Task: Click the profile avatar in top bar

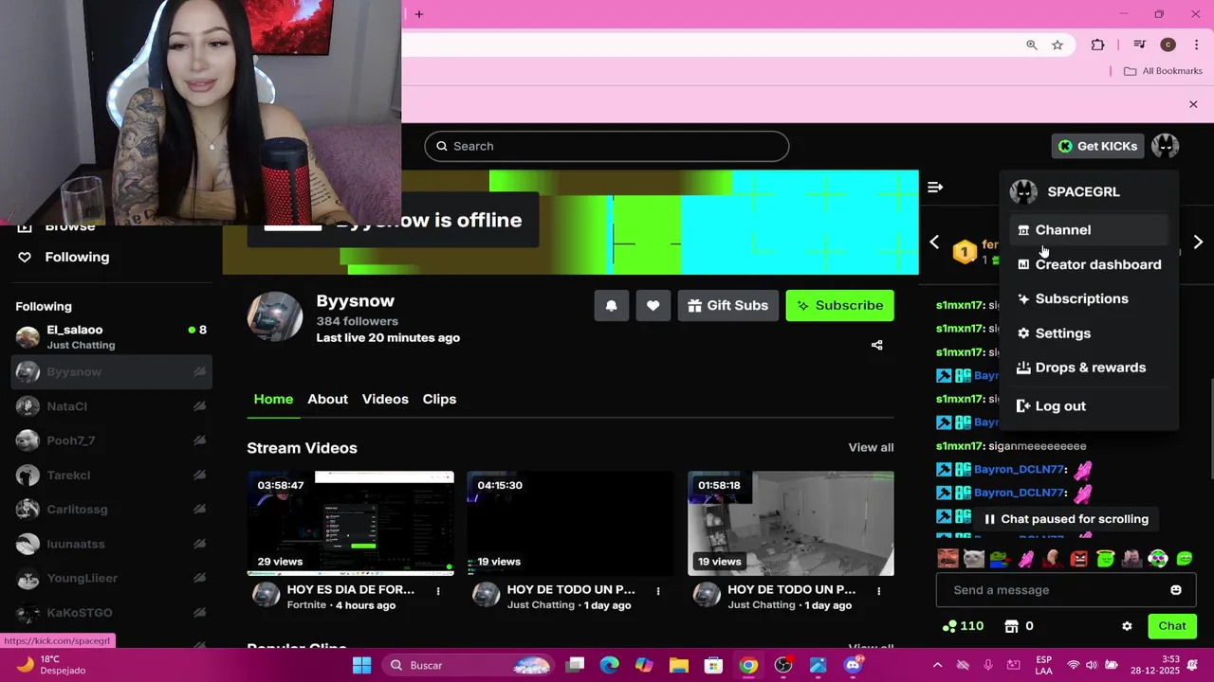Action: (x=1165, y=146)
